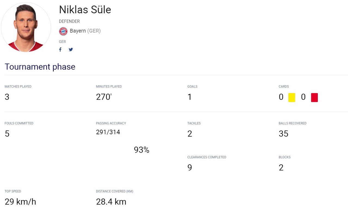Viewport: 348px width, 216px height.
Task: Click the Matches Played label
Action: coord(18,87)
